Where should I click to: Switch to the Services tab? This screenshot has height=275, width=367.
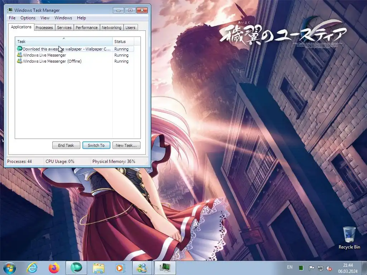click(x=64, y=28)
